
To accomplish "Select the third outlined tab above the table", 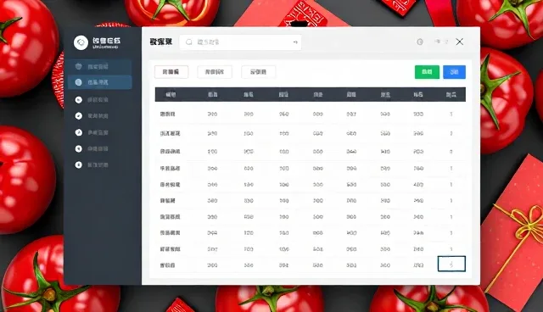I will tap(258, 72).
